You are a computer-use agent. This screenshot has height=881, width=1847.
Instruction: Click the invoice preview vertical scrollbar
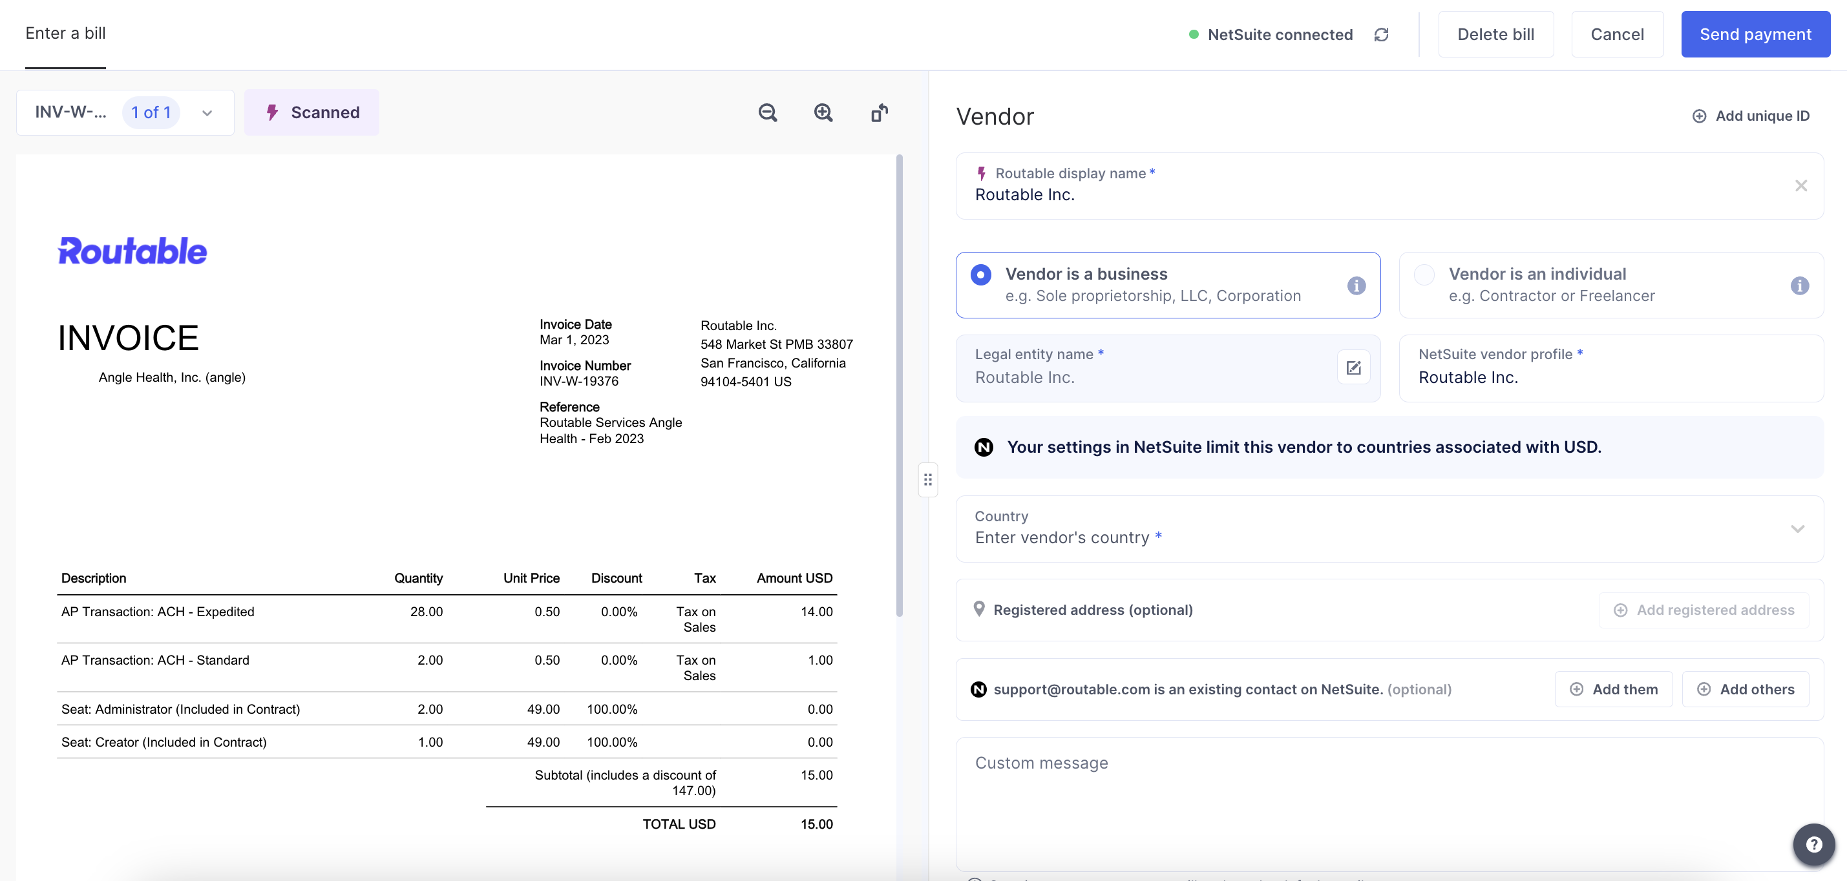pyautogui.click(x=899, y=385)
